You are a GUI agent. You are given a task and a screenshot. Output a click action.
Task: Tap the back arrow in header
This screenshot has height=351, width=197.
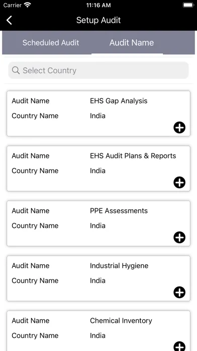click(x=9, y=20)
